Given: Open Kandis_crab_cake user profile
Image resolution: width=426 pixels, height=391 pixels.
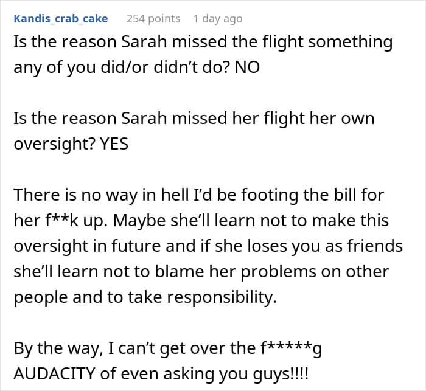Looking at the screenshot, I should (61, 19).
